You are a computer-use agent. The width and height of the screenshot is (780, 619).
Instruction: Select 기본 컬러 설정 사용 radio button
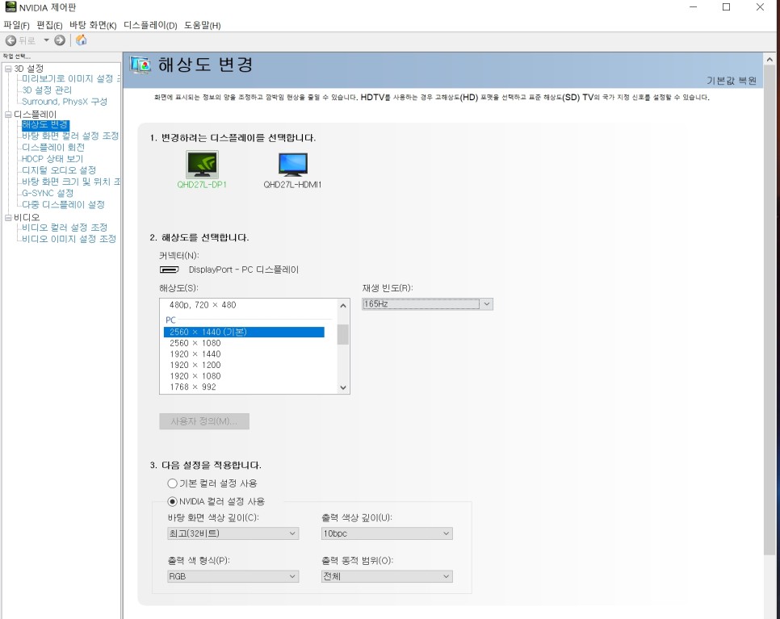[x=172, y=483]
